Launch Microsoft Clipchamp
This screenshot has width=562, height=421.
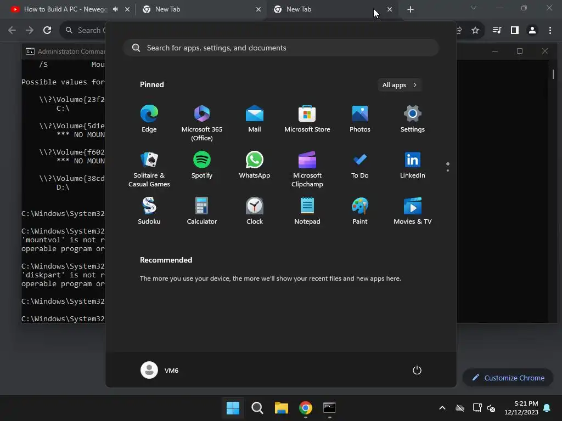click(x=307, y=169)
